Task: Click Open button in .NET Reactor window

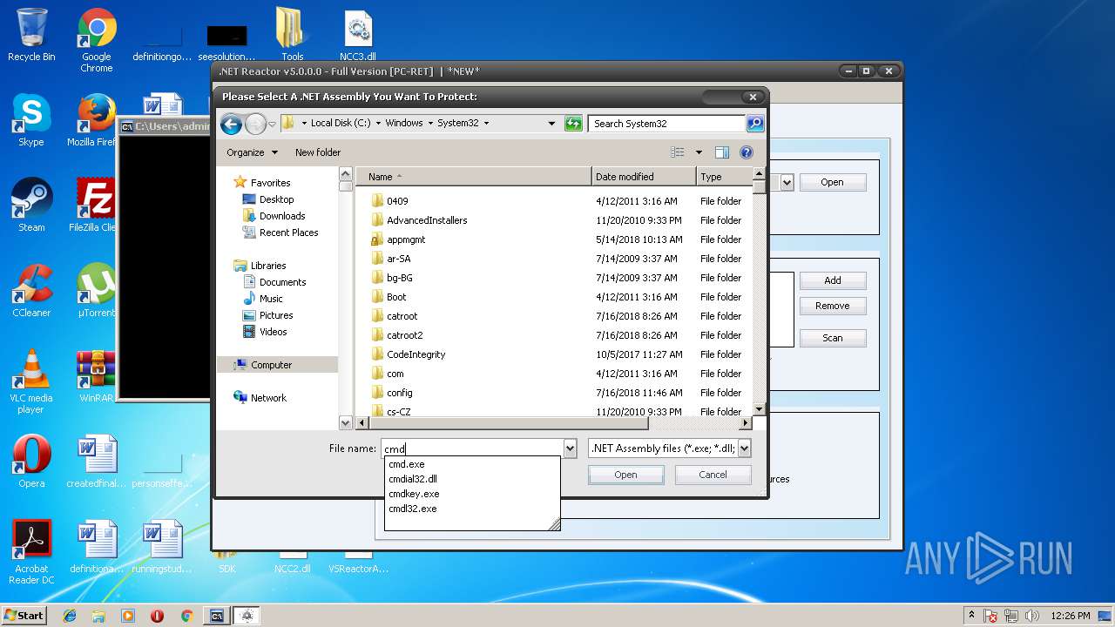Action: coord(832,183)
